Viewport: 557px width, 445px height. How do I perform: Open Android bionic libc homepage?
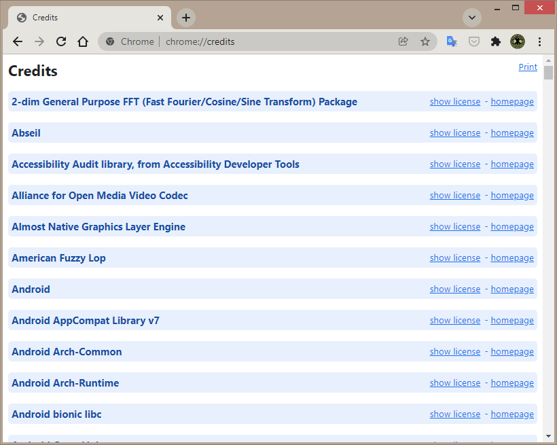pos(512,414)
